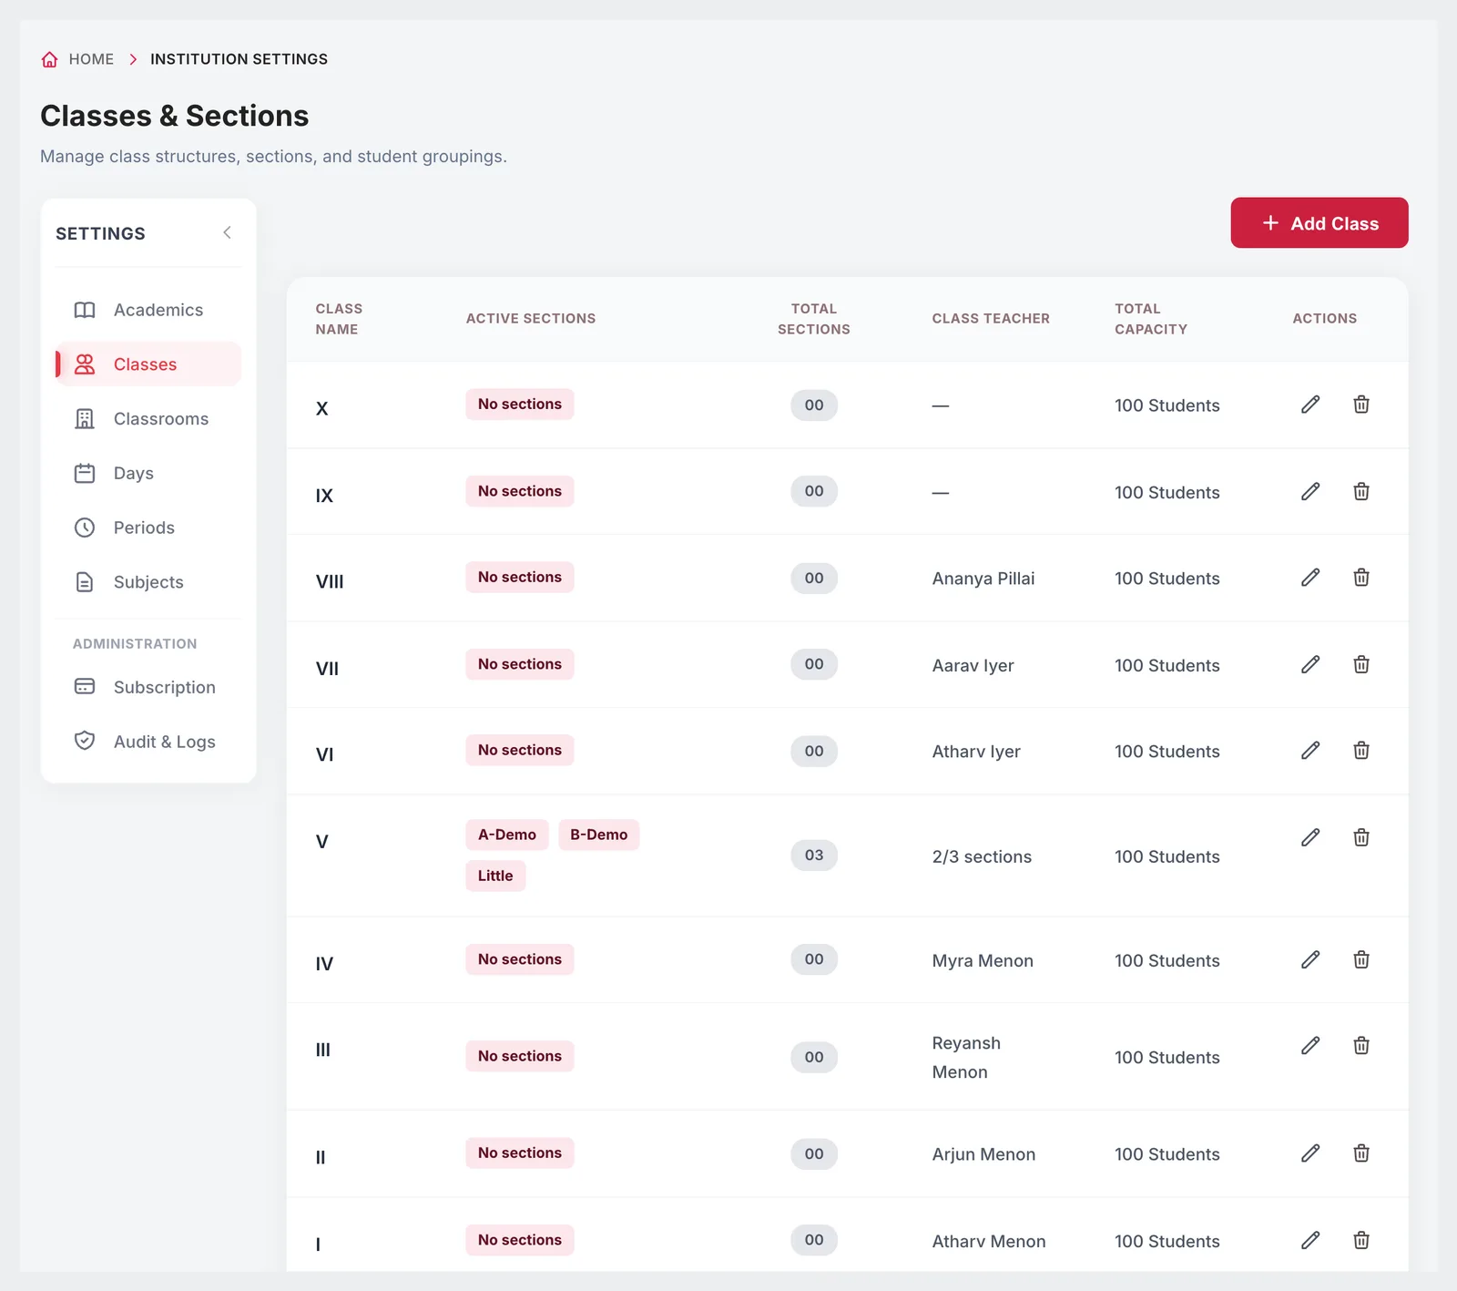Delete class II using the trash icon
1457x1291 pixels.
point(1361,1153)
